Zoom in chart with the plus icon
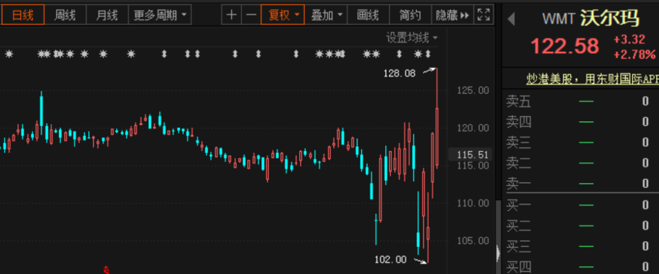Image resolution: width=659 pixels, height=274 pixels. coord(231,15)
